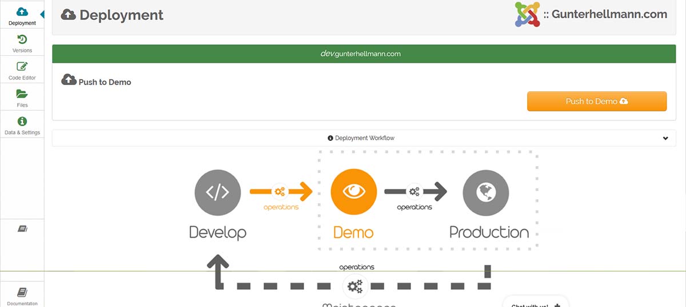Viewport: 686px width, 307px height.
Task: Expand the Chat with us widget
Action: [x=535, y=304]
